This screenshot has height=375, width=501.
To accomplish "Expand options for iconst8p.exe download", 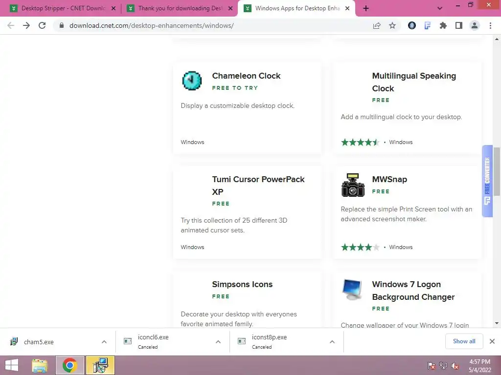I will (332, 342).
